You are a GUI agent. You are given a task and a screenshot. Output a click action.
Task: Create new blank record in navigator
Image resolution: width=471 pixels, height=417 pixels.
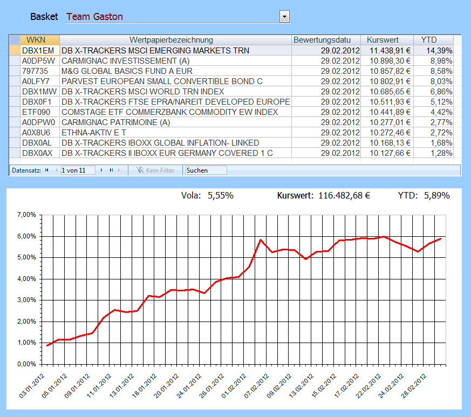pyautogui.click(x=121, y=170)
